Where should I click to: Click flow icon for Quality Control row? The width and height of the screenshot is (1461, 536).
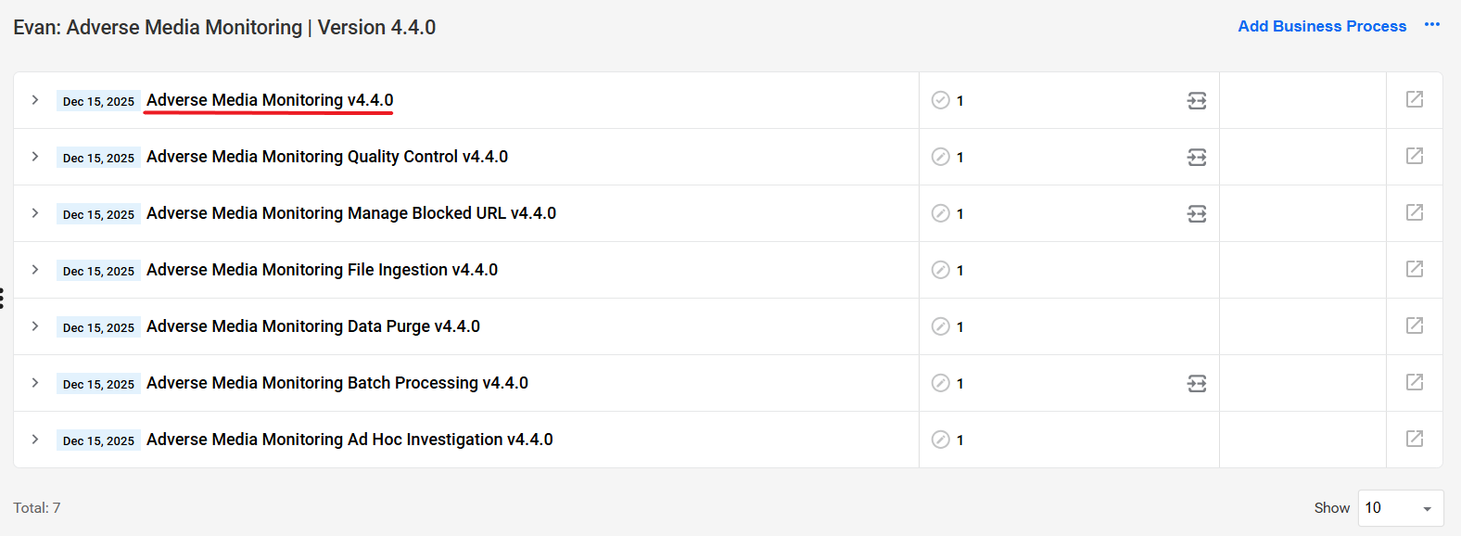pos(1197,157)
